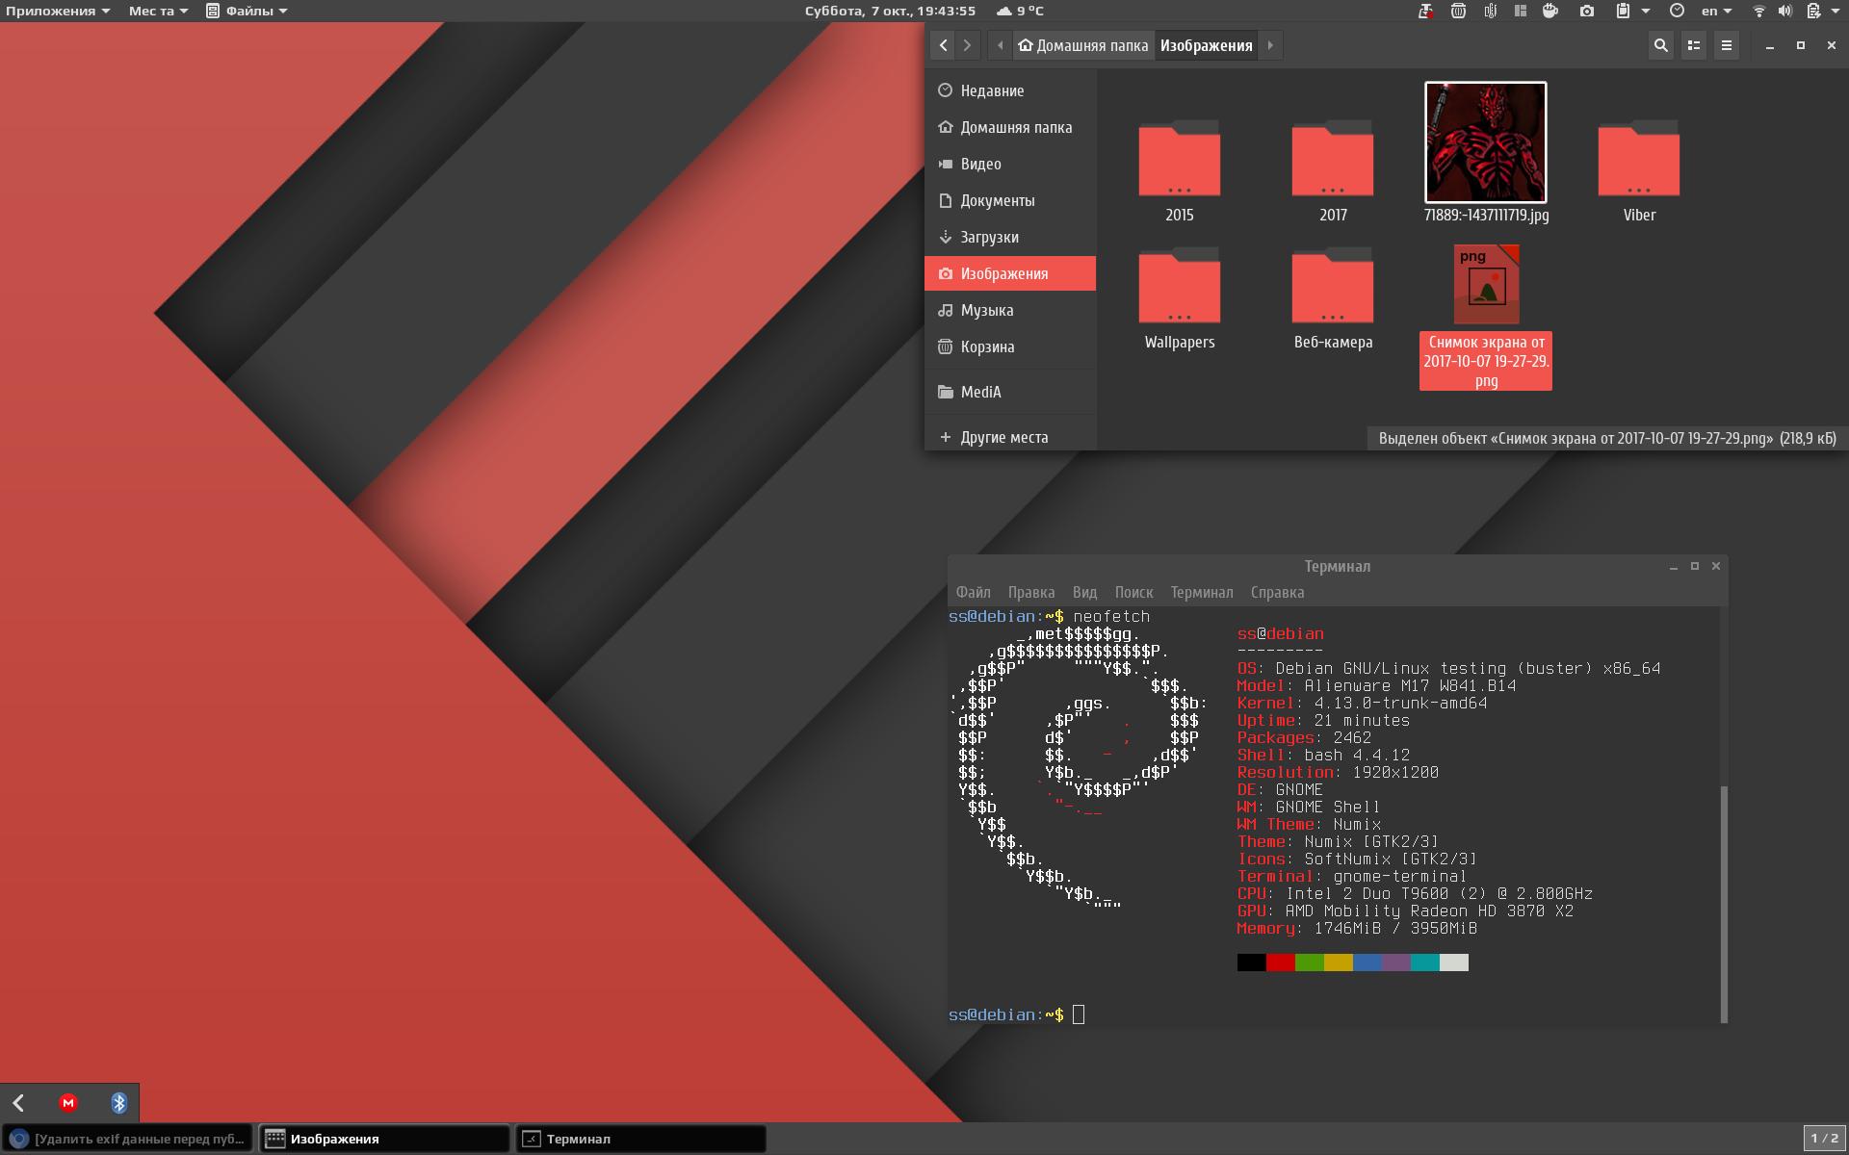This screenshot has width=1849, height=1155.
Task: Go to Домашняя папка in sidebar
Action: pos(1010,127)
